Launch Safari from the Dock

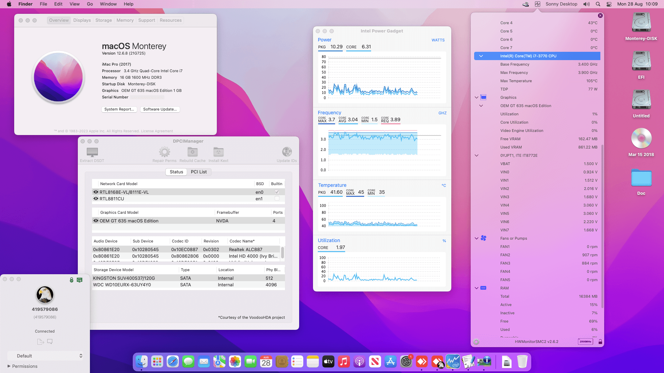(x=173, y=362)
